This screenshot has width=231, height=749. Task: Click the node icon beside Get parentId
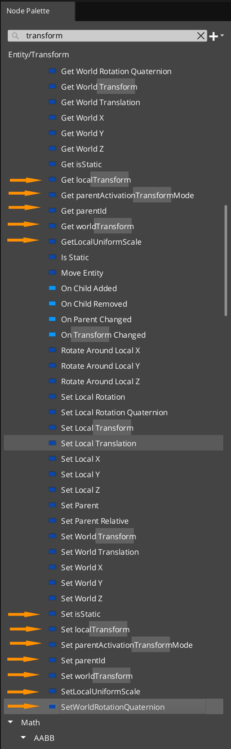click(52, 211)
